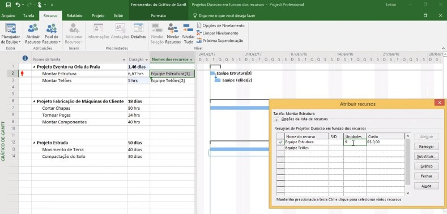Open the Nome da tarefa column filter dropdown
447x214 pixels.
coord(124,60)
